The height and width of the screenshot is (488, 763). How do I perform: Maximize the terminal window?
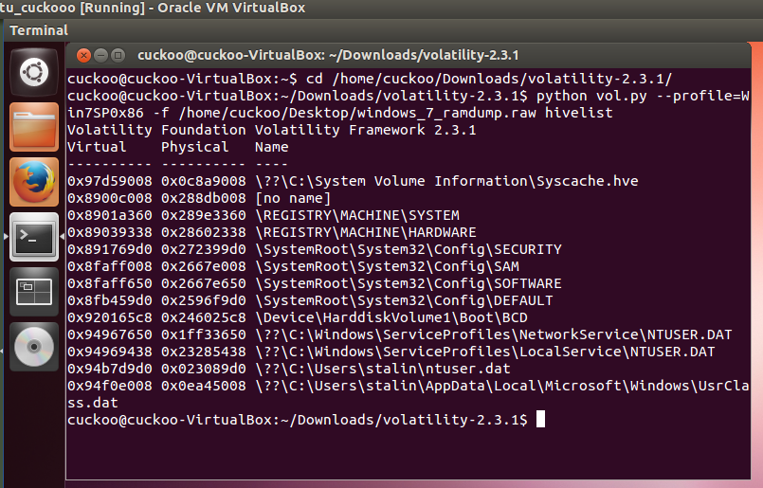(x=118, y=56)
